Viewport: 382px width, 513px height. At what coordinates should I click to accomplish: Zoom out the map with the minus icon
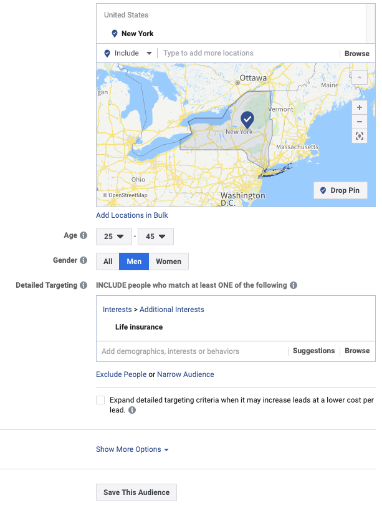pyautogui.click(x=360, y=122)
